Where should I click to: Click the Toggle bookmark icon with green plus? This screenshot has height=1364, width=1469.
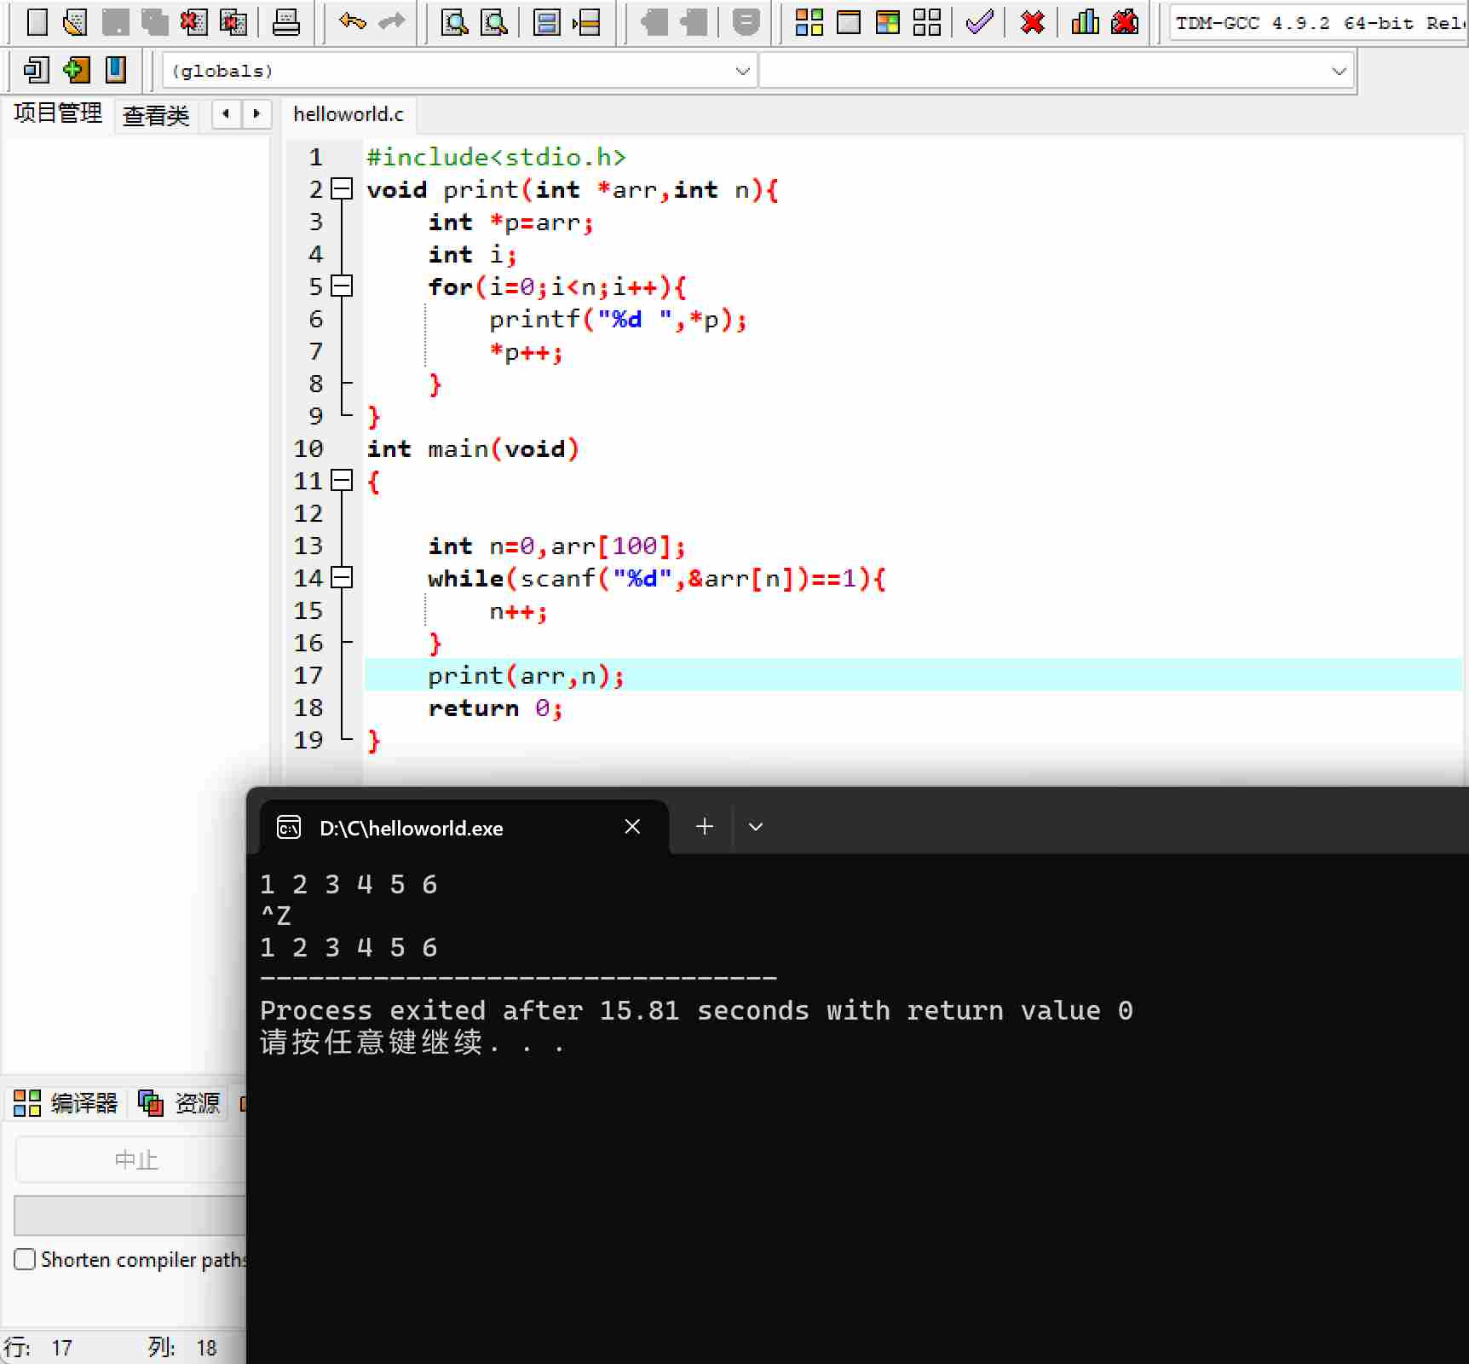click(76, 70)
